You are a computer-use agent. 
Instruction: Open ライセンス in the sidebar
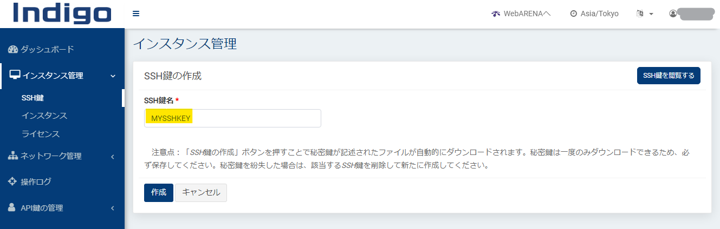[41, 133]
